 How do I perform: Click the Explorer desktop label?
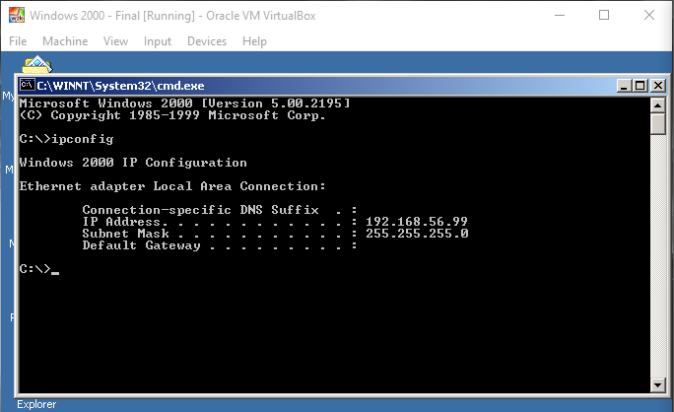36,404
